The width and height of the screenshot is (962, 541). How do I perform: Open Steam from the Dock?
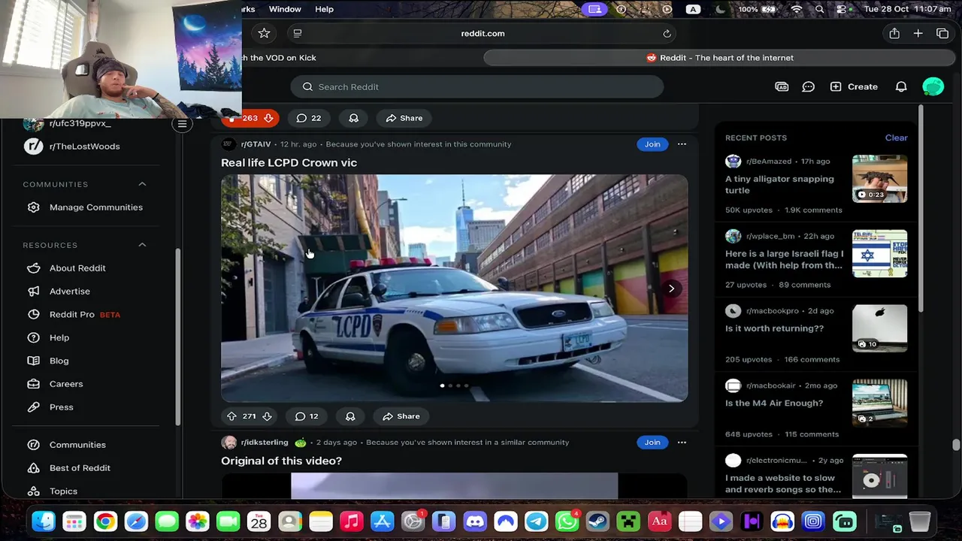point(597,521)
